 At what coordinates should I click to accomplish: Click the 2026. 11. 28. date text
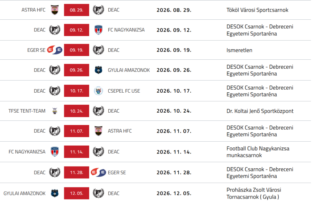coord(174,172)
